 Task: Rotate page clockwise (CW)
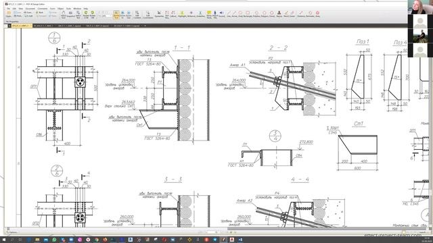coord(92,14)
